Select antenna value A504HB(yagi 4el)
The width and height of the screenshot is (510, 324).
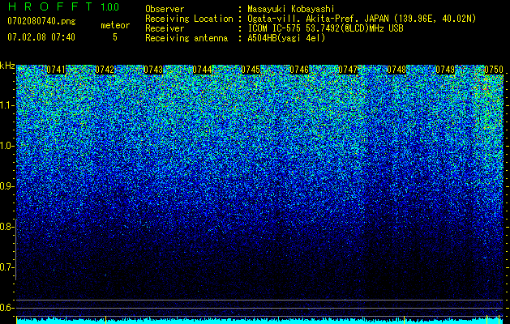coord(286,38)
